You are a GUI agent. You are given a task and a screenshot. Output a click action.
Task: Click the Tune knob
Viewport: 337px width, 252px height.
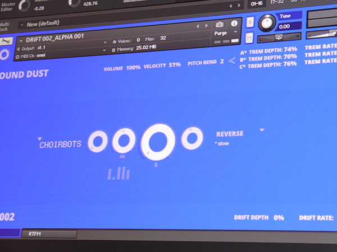pyautogui.click(x=267, y=23)
